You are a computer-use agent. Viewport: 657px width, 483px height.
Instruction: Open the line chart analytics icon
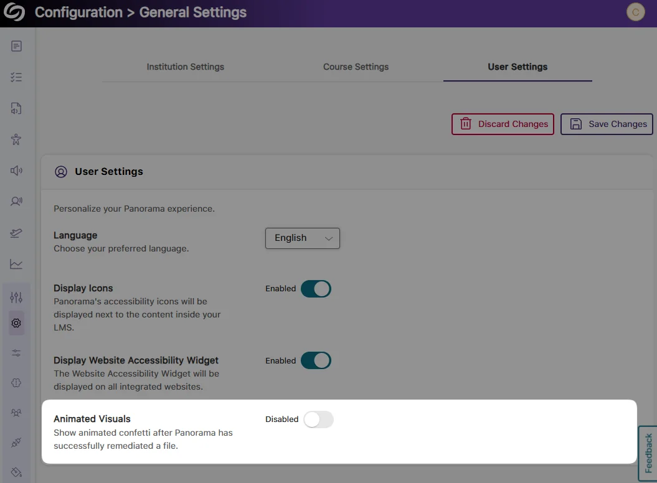click(16, 264)
